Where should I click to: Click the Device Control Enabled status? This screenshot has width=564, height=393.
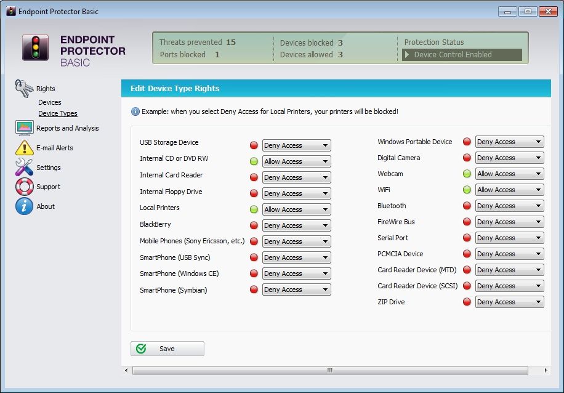(x=462, y=55)
